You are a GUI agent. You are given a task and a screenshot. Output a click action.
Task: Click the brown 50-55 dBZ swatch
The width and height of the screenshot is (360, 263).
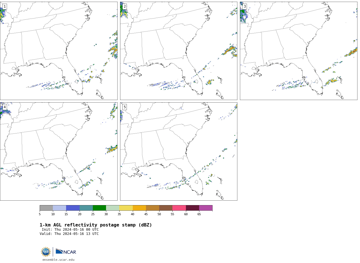166,208
